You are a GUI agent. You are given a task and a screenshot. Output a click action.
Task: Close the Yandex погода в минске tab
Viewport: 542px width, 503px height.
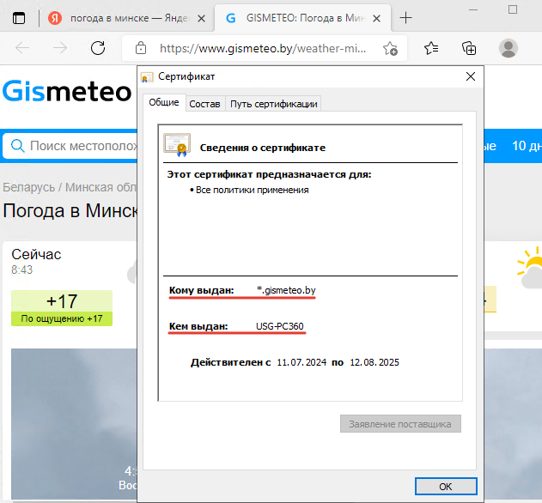tap(201, 18)
